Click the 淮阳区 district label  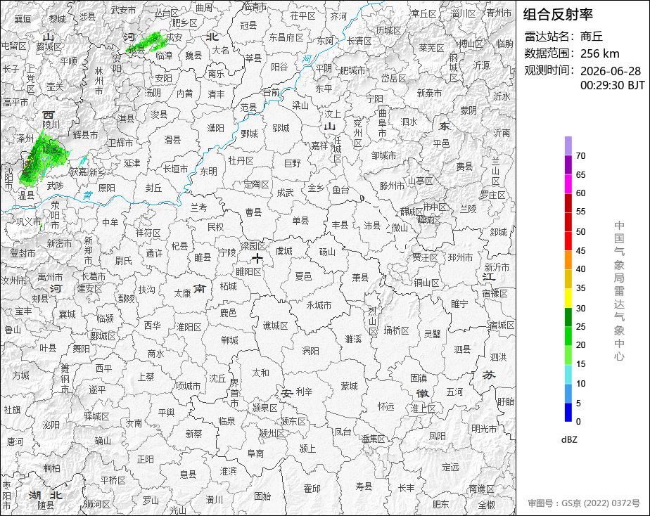point(189,327)
